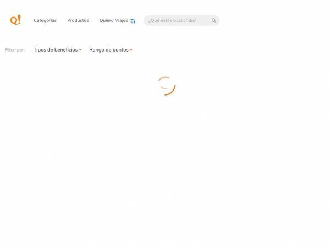Go to Quiero Viajes section
This screenshot has height=247, width=330.
[117, 20]
